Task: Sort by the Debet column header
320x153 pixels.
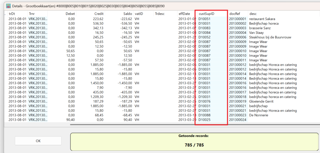Action: pyautogui.click(x=70, y=14)
